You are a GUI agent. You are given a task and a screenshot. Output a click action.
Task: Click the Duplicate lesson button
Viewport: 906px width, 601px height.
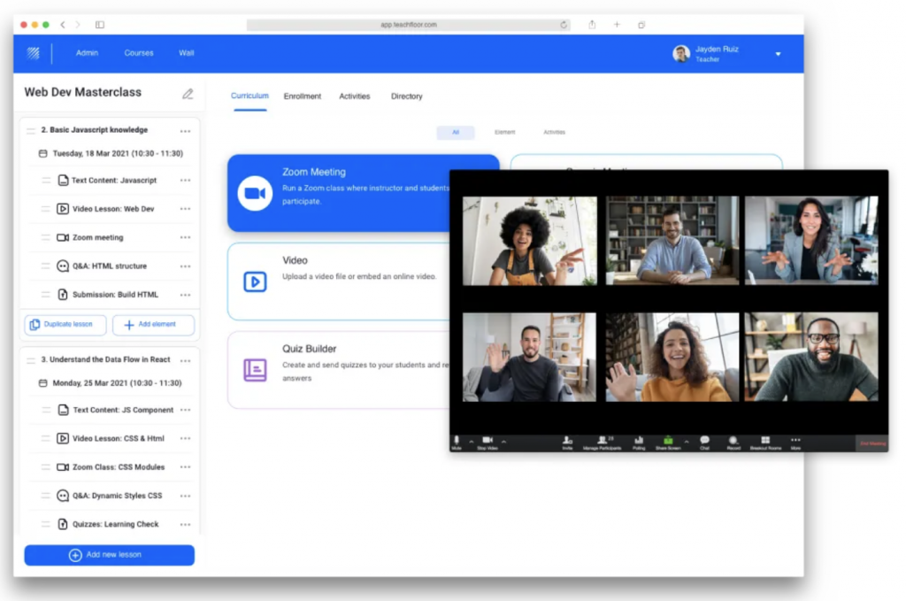(65, 325)
